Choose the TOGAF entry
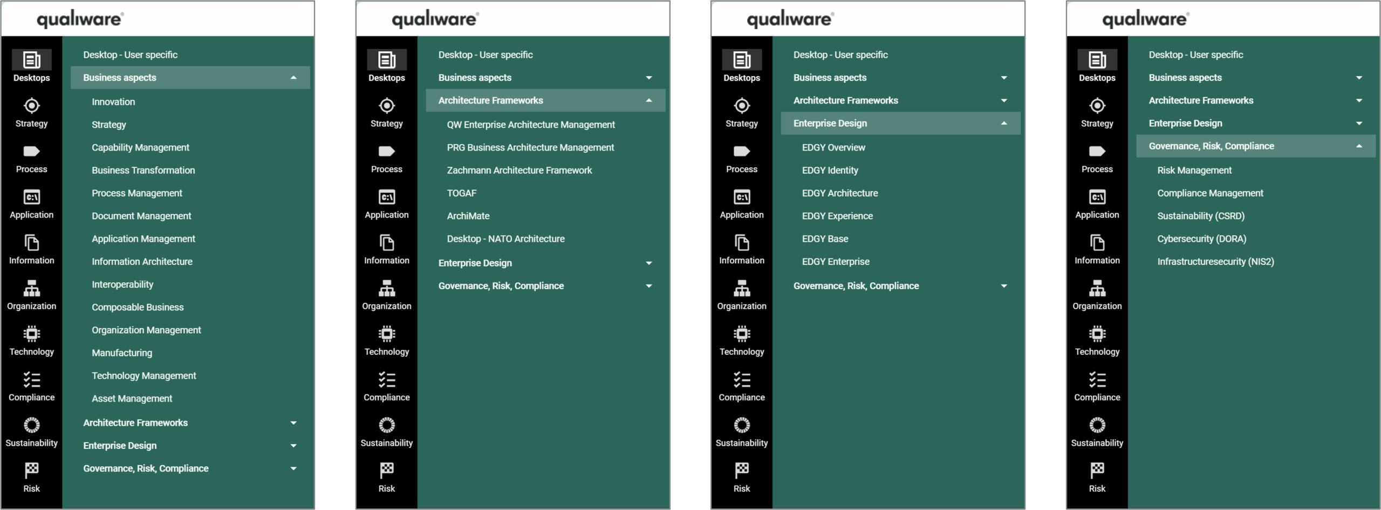This screenshot has width=1381, height=510. point(461,193)
